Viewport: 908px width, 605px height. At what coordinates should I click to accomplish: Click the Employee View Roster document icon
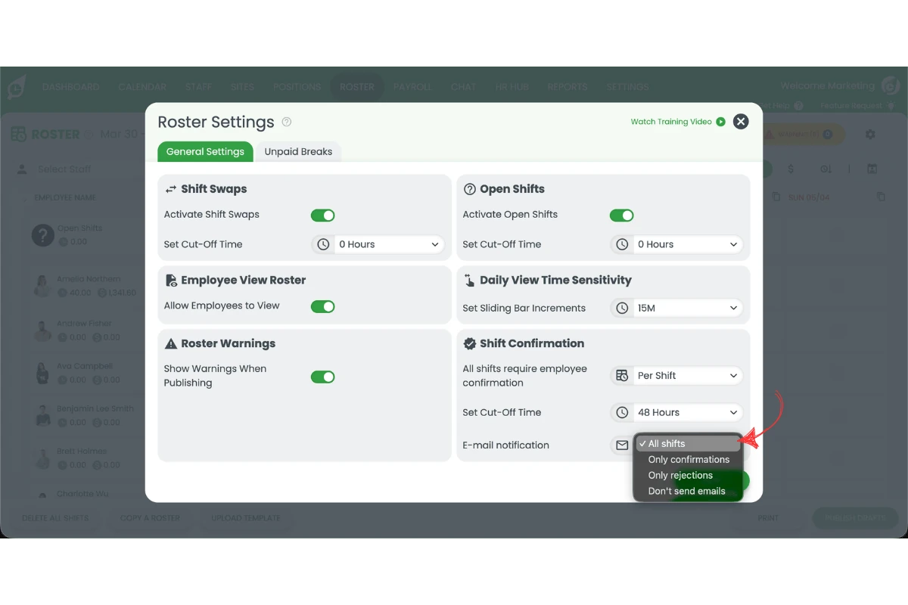[171, 280]
